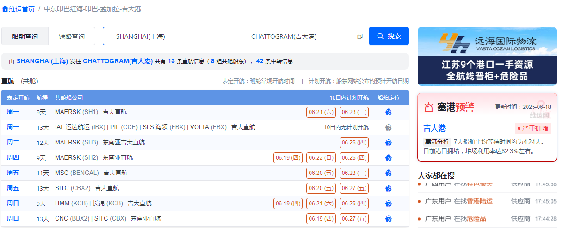The image size is (570, 228).
Task: Select 06.21 (六) date in HMM (KCB) row
Action: pyautogui.click(x=321, y=203)
